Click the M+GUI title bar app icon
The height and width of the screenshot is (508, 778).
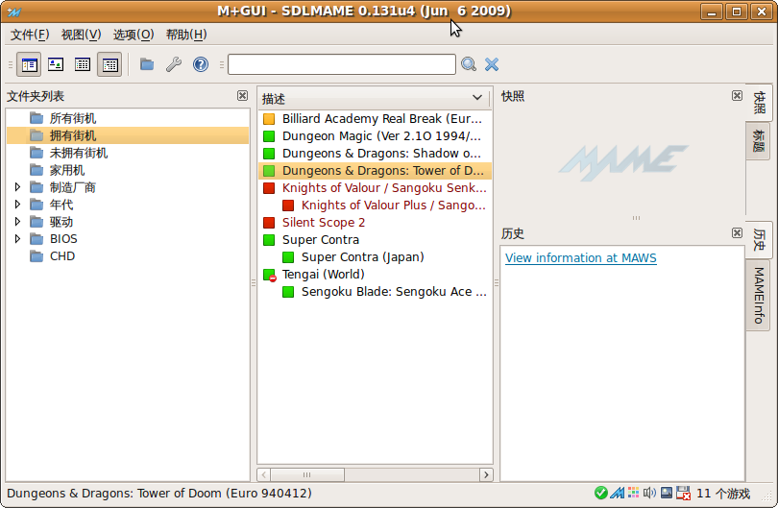14,12
